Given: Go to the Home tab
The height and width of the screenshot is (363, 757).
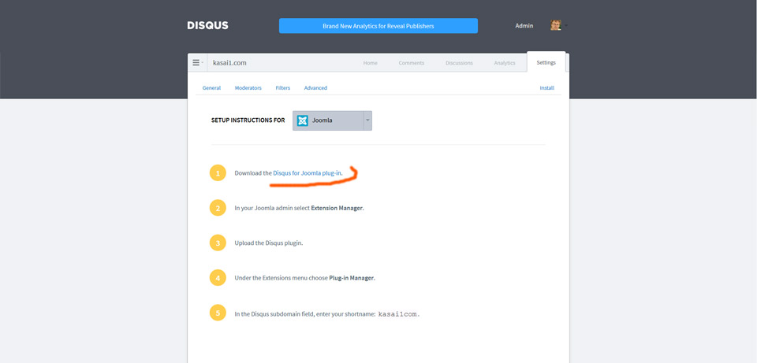Looking at the screenshot, I should coord(371,63).
